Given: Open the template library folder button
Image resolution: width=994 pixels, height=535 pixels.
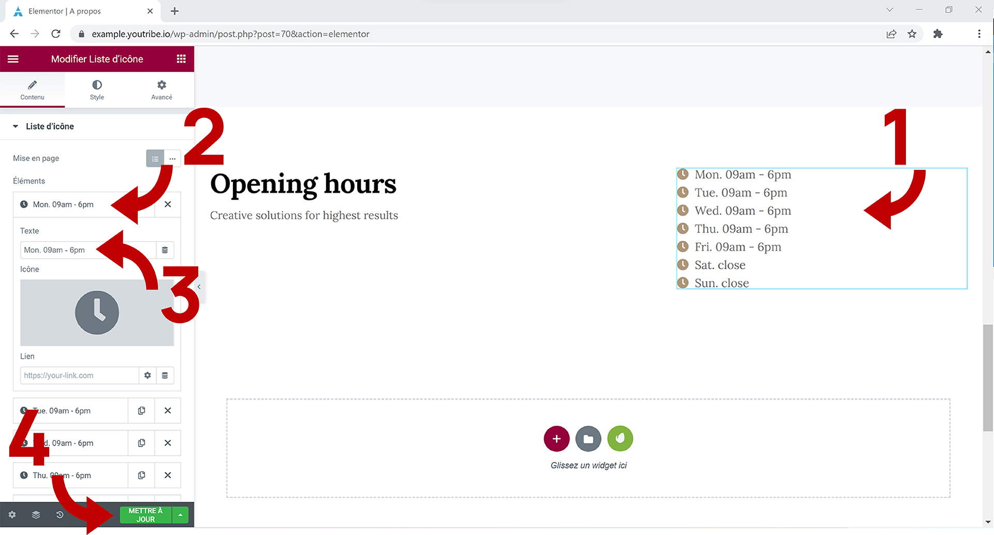Looking at the screenshot, I should pyautogui.click(x=588, y=439).
